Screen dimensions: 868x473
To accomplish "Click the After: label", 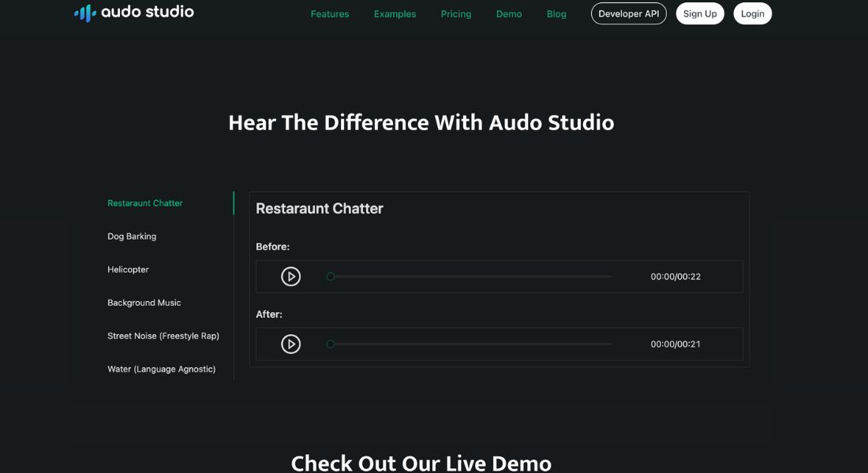I will point(269,315).
